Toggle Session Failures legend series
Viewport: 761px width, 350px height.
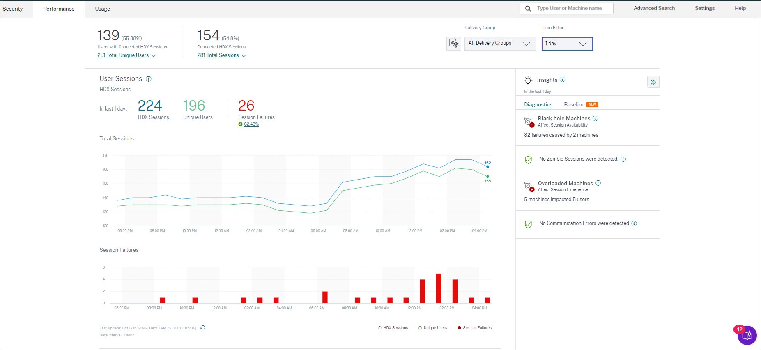474,328
